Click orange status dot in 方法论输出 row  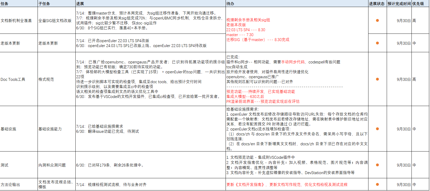pos(377,185)
